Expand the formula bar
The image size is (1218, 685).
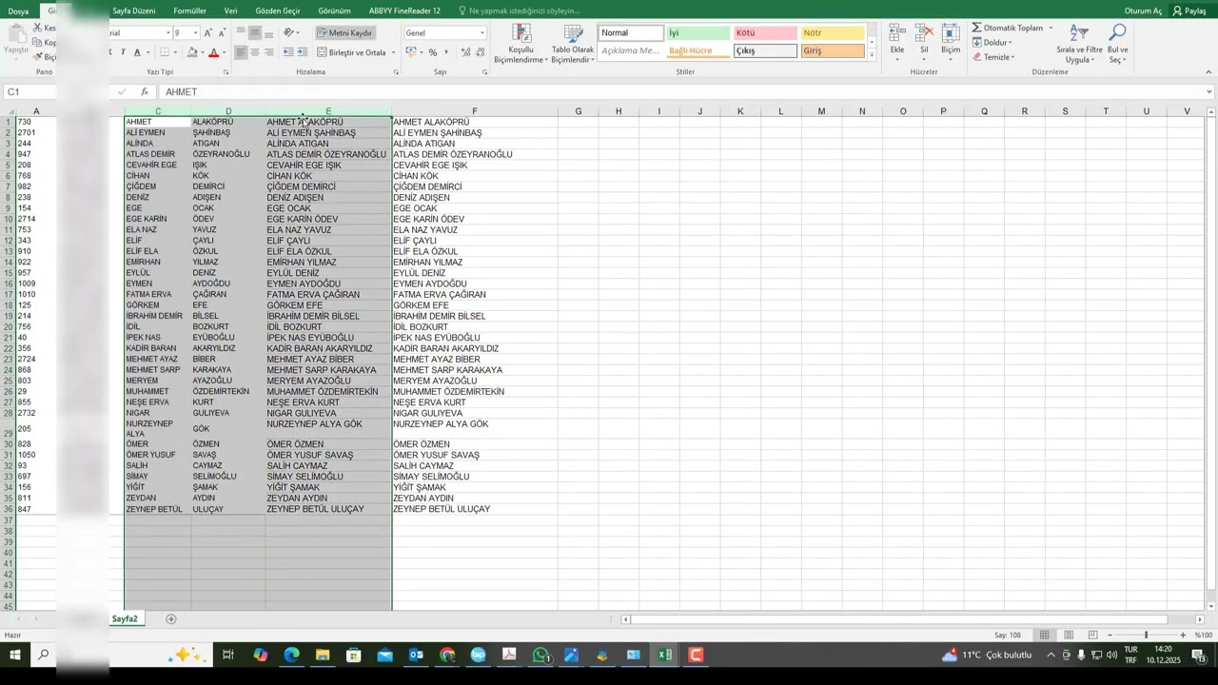point(1209,92)
